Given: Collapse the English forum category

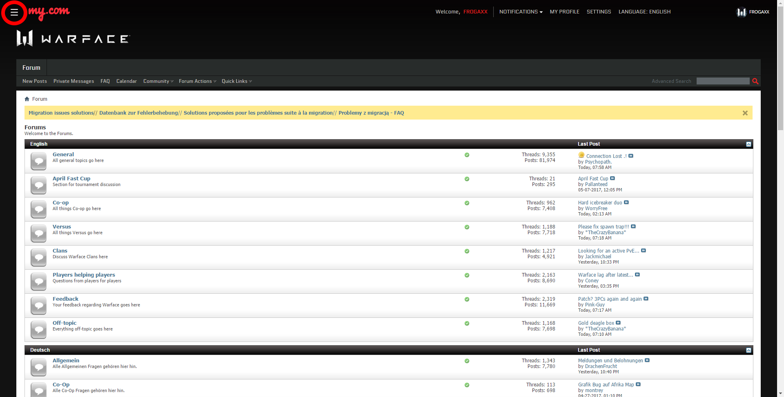Looking at the screenshot, I should [x=748, y=144].
